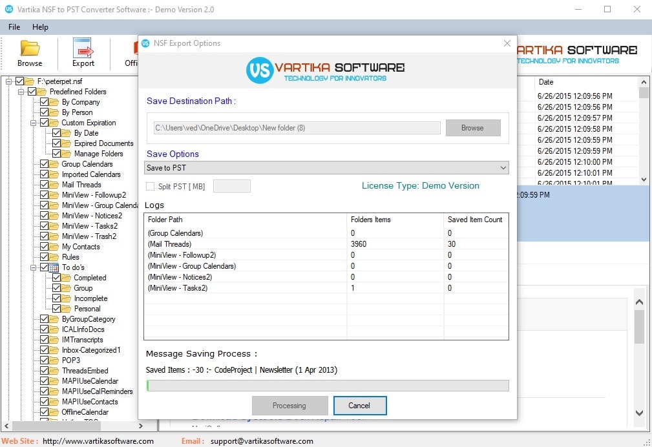Click the Split PST size input field
The image size is (652, 447).
[231, 187]
